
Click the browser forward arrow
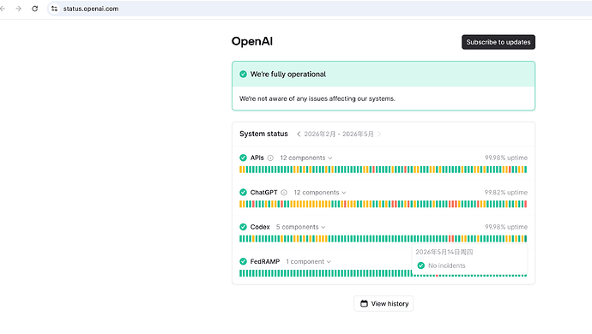tap(18, 9)
